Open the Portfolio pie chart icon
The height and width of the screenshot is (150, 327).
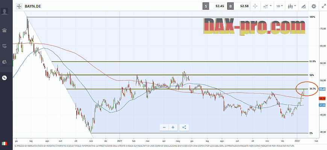[x=4, y=62]
